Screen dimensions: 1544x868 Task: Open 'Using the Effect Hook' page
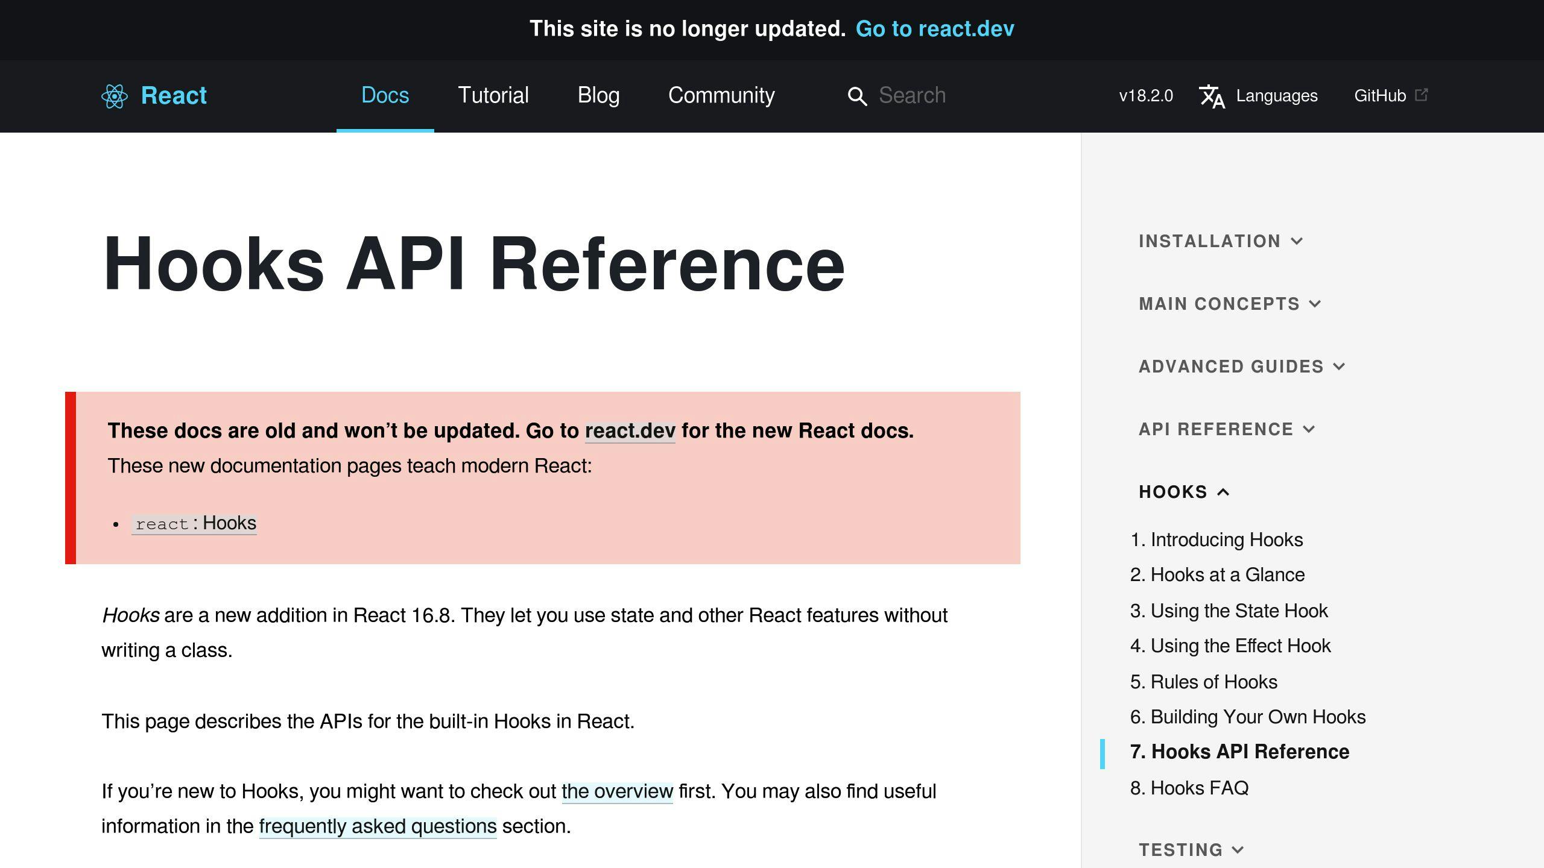click(x=1240, y=646)
